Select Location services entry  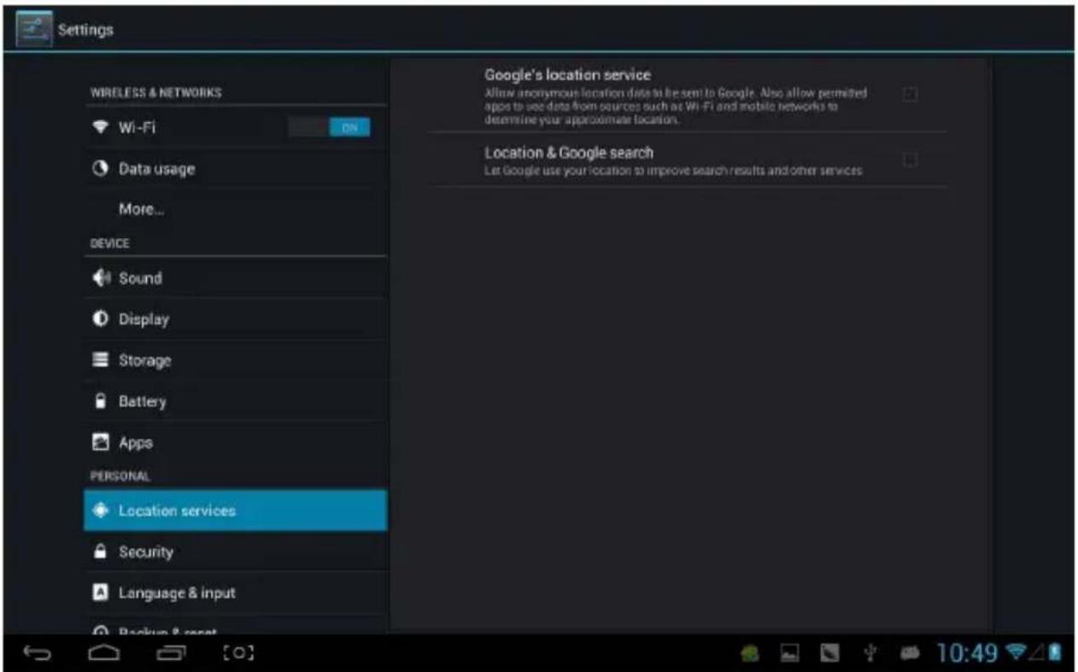[236, 511]
